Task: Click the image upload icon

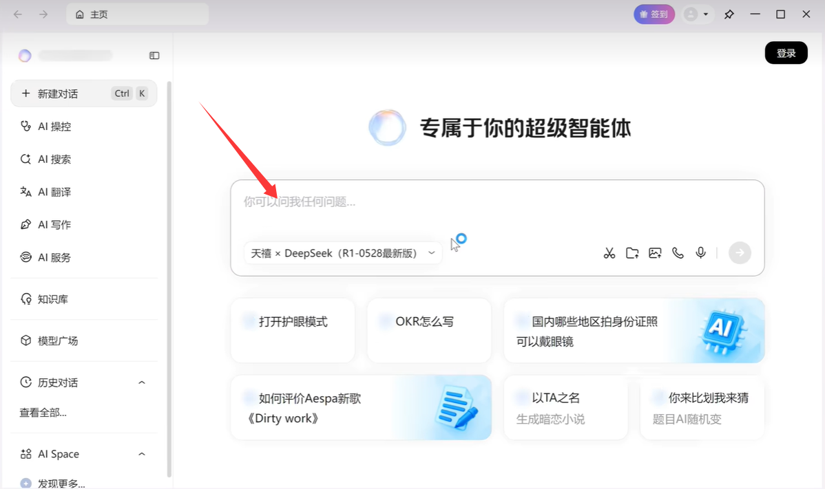Action: [655, 253]
